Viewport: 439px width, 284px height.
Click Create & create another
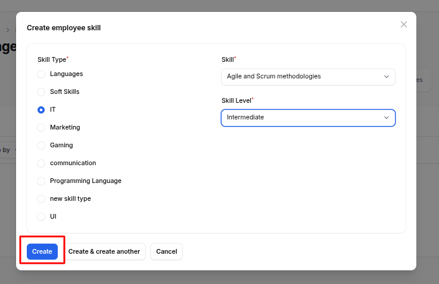tap(104, 251)
